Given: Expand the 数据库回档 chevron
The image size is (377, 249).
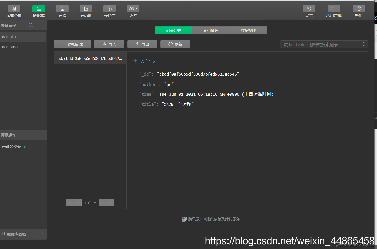Looking at the screenshot, I should tap(42, 234).
